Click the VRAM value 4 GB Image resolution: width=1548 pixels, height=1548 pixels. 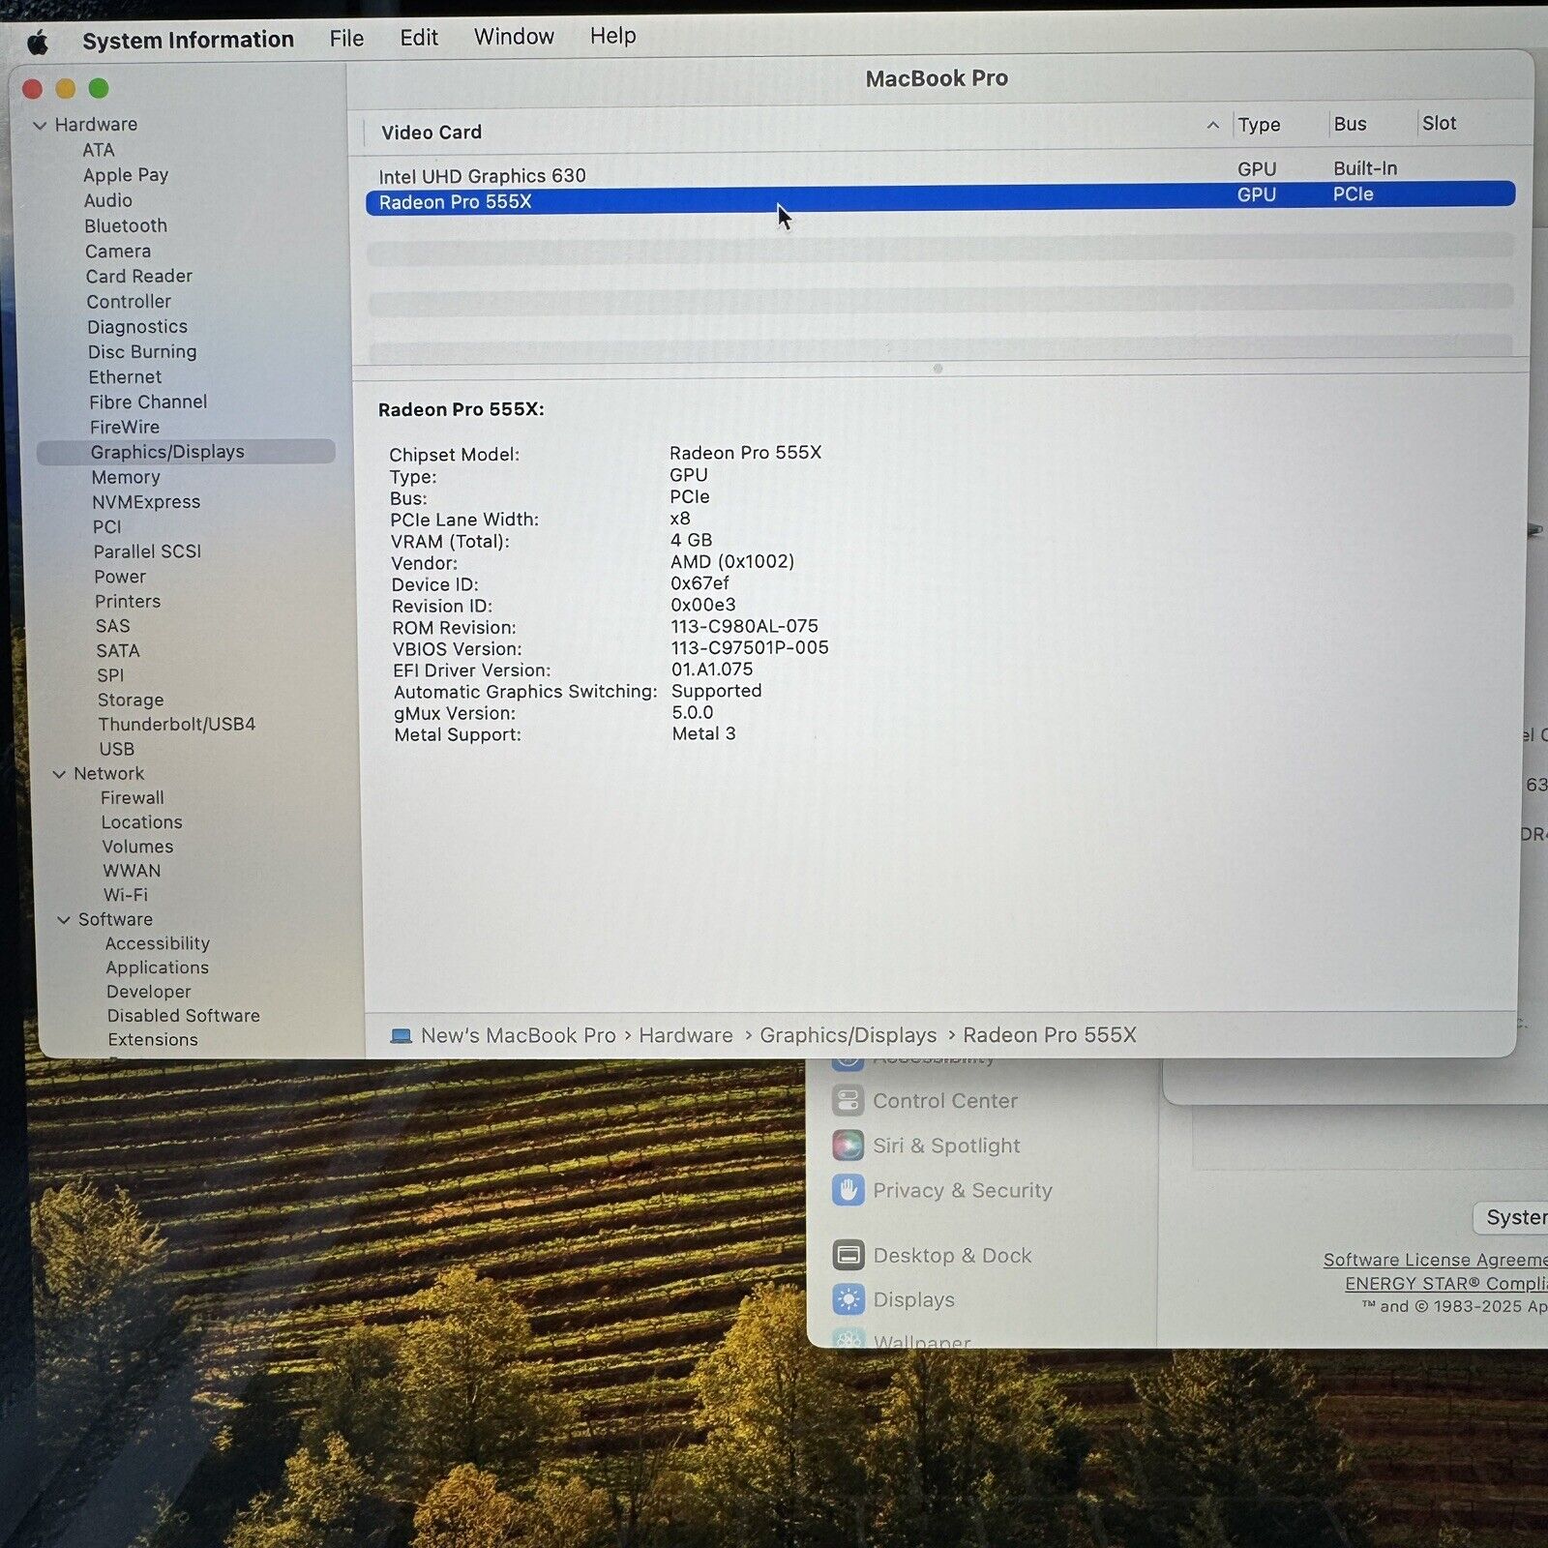click(x=691, y=540)
